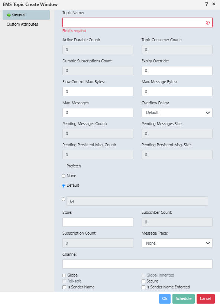Image resolution: width=220 pixels, height=304 pixels.
Task: Select the Default prefetch radio button
Action: tap(64, 186)
